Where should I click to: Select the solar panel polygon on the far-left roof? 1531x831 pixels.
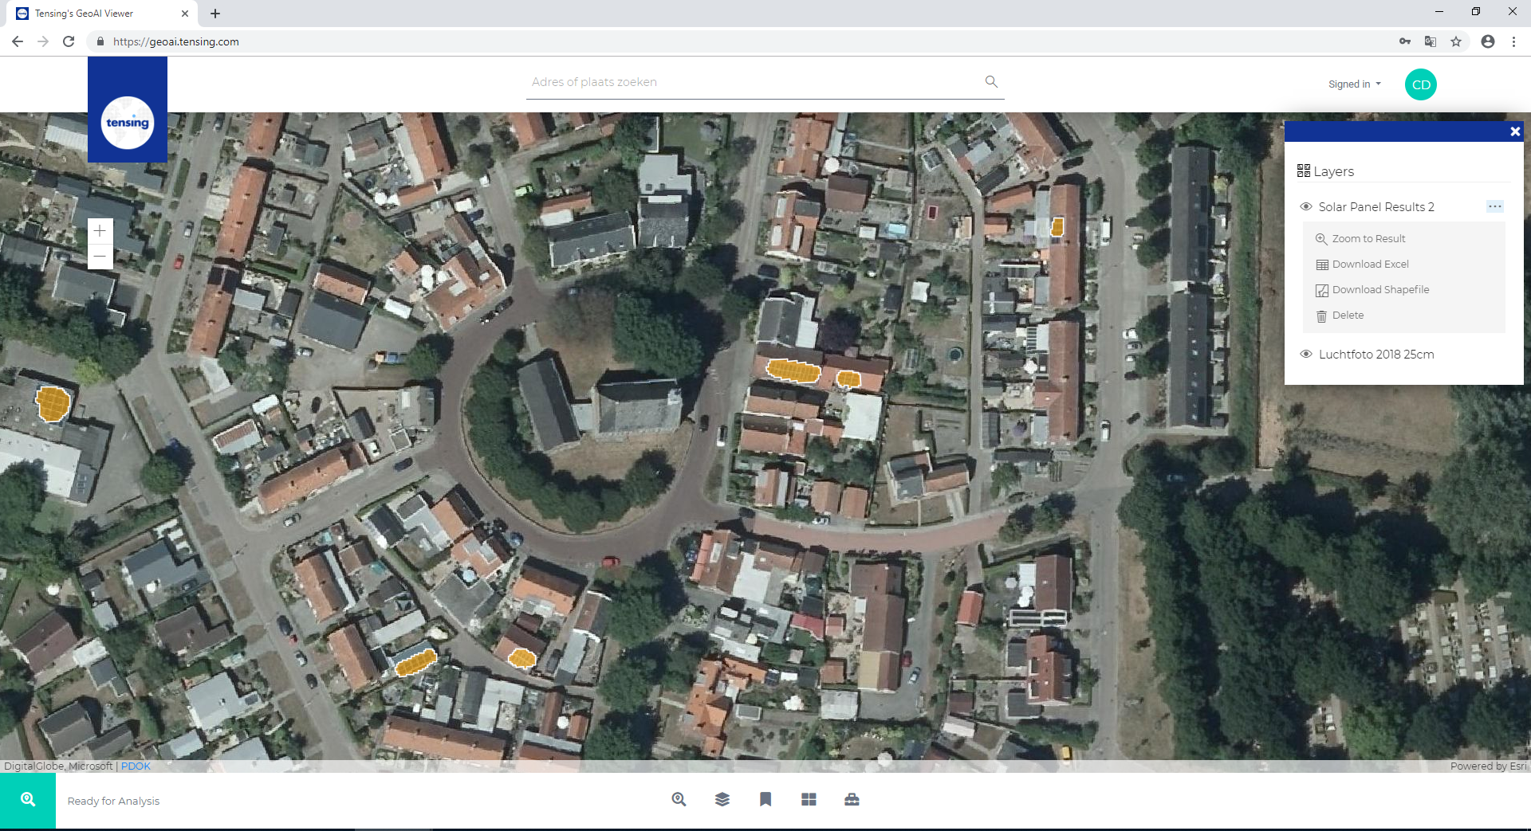(53, 403)
